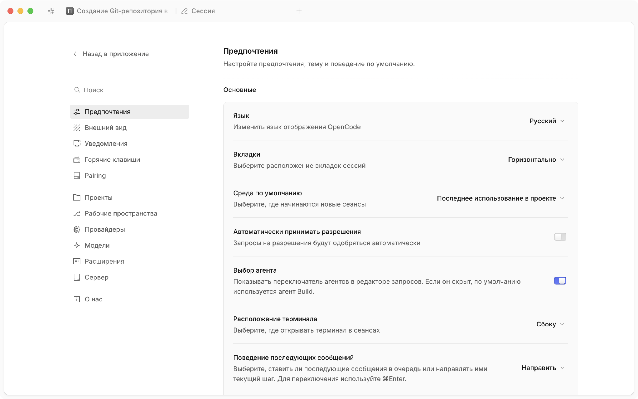Open Модели settings section
Screen dimensions: 638x399
129,246
